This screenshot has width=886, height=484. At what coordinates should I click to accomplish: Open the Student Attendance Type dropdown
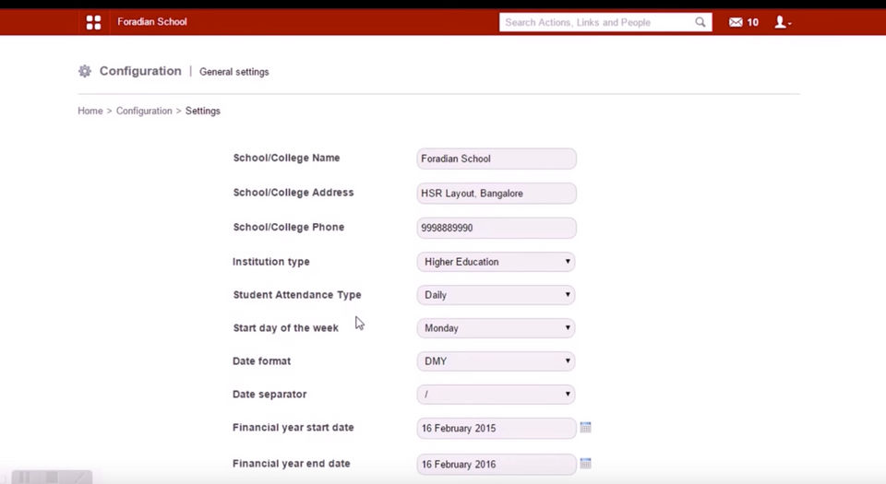(496, 295)
